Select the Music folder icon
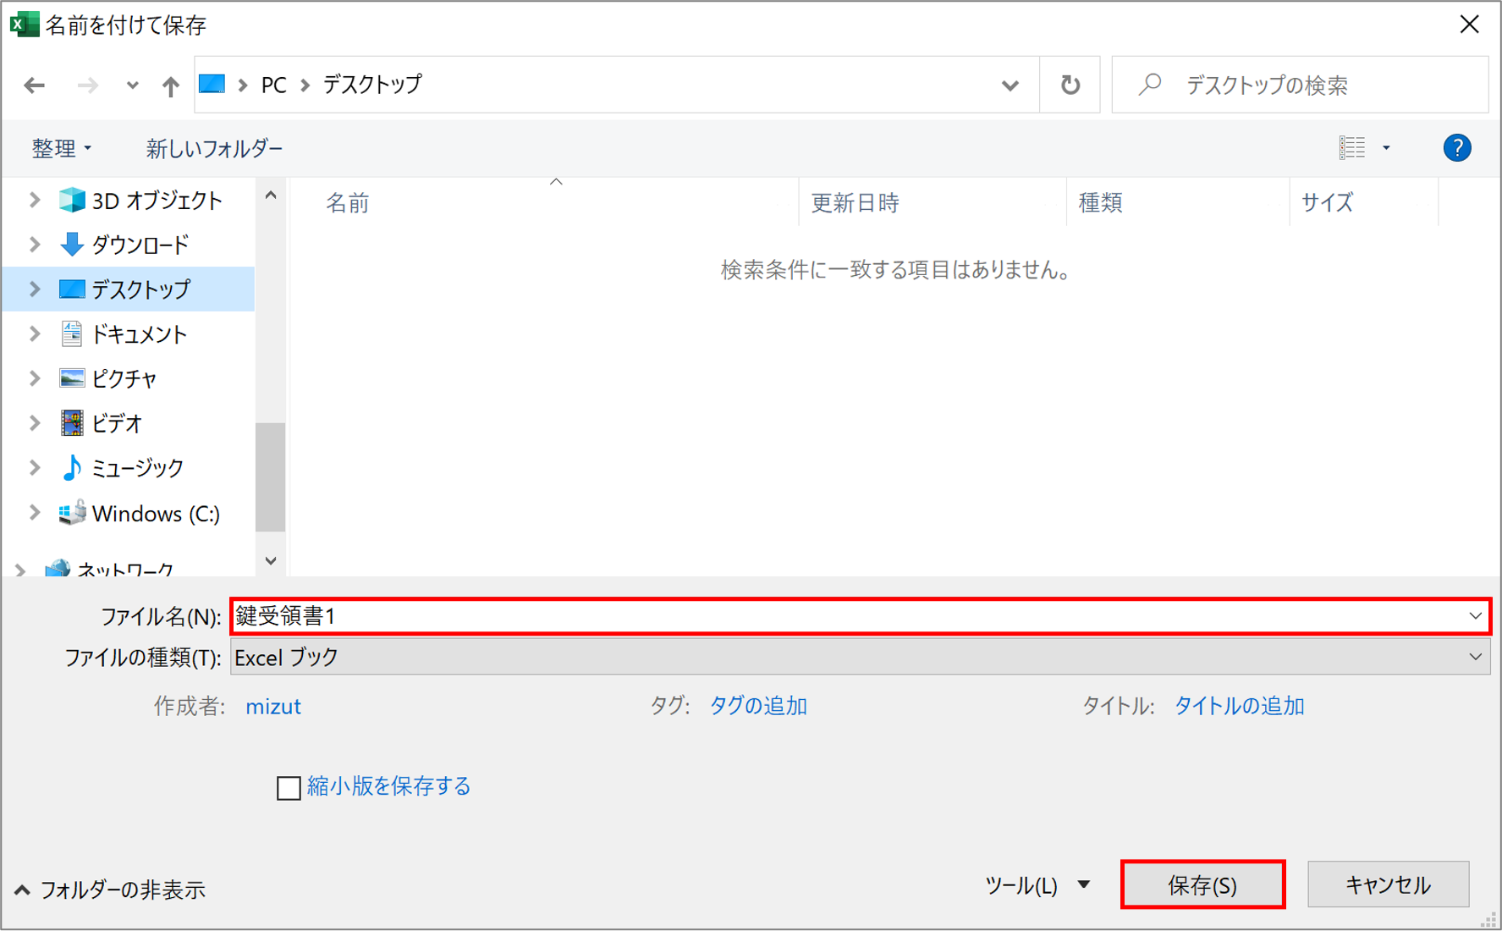Viewport: 1502px width, 931px height. click(x=72, y=467)
